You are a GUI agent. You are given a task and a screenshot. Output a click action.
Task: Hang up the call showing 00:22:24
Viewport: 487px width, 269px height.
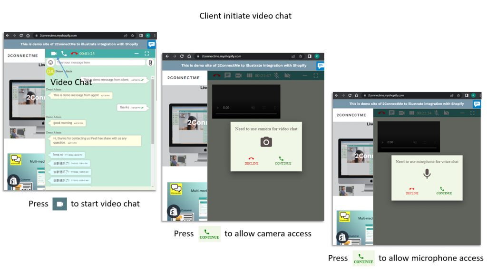[x=381, y=113]
